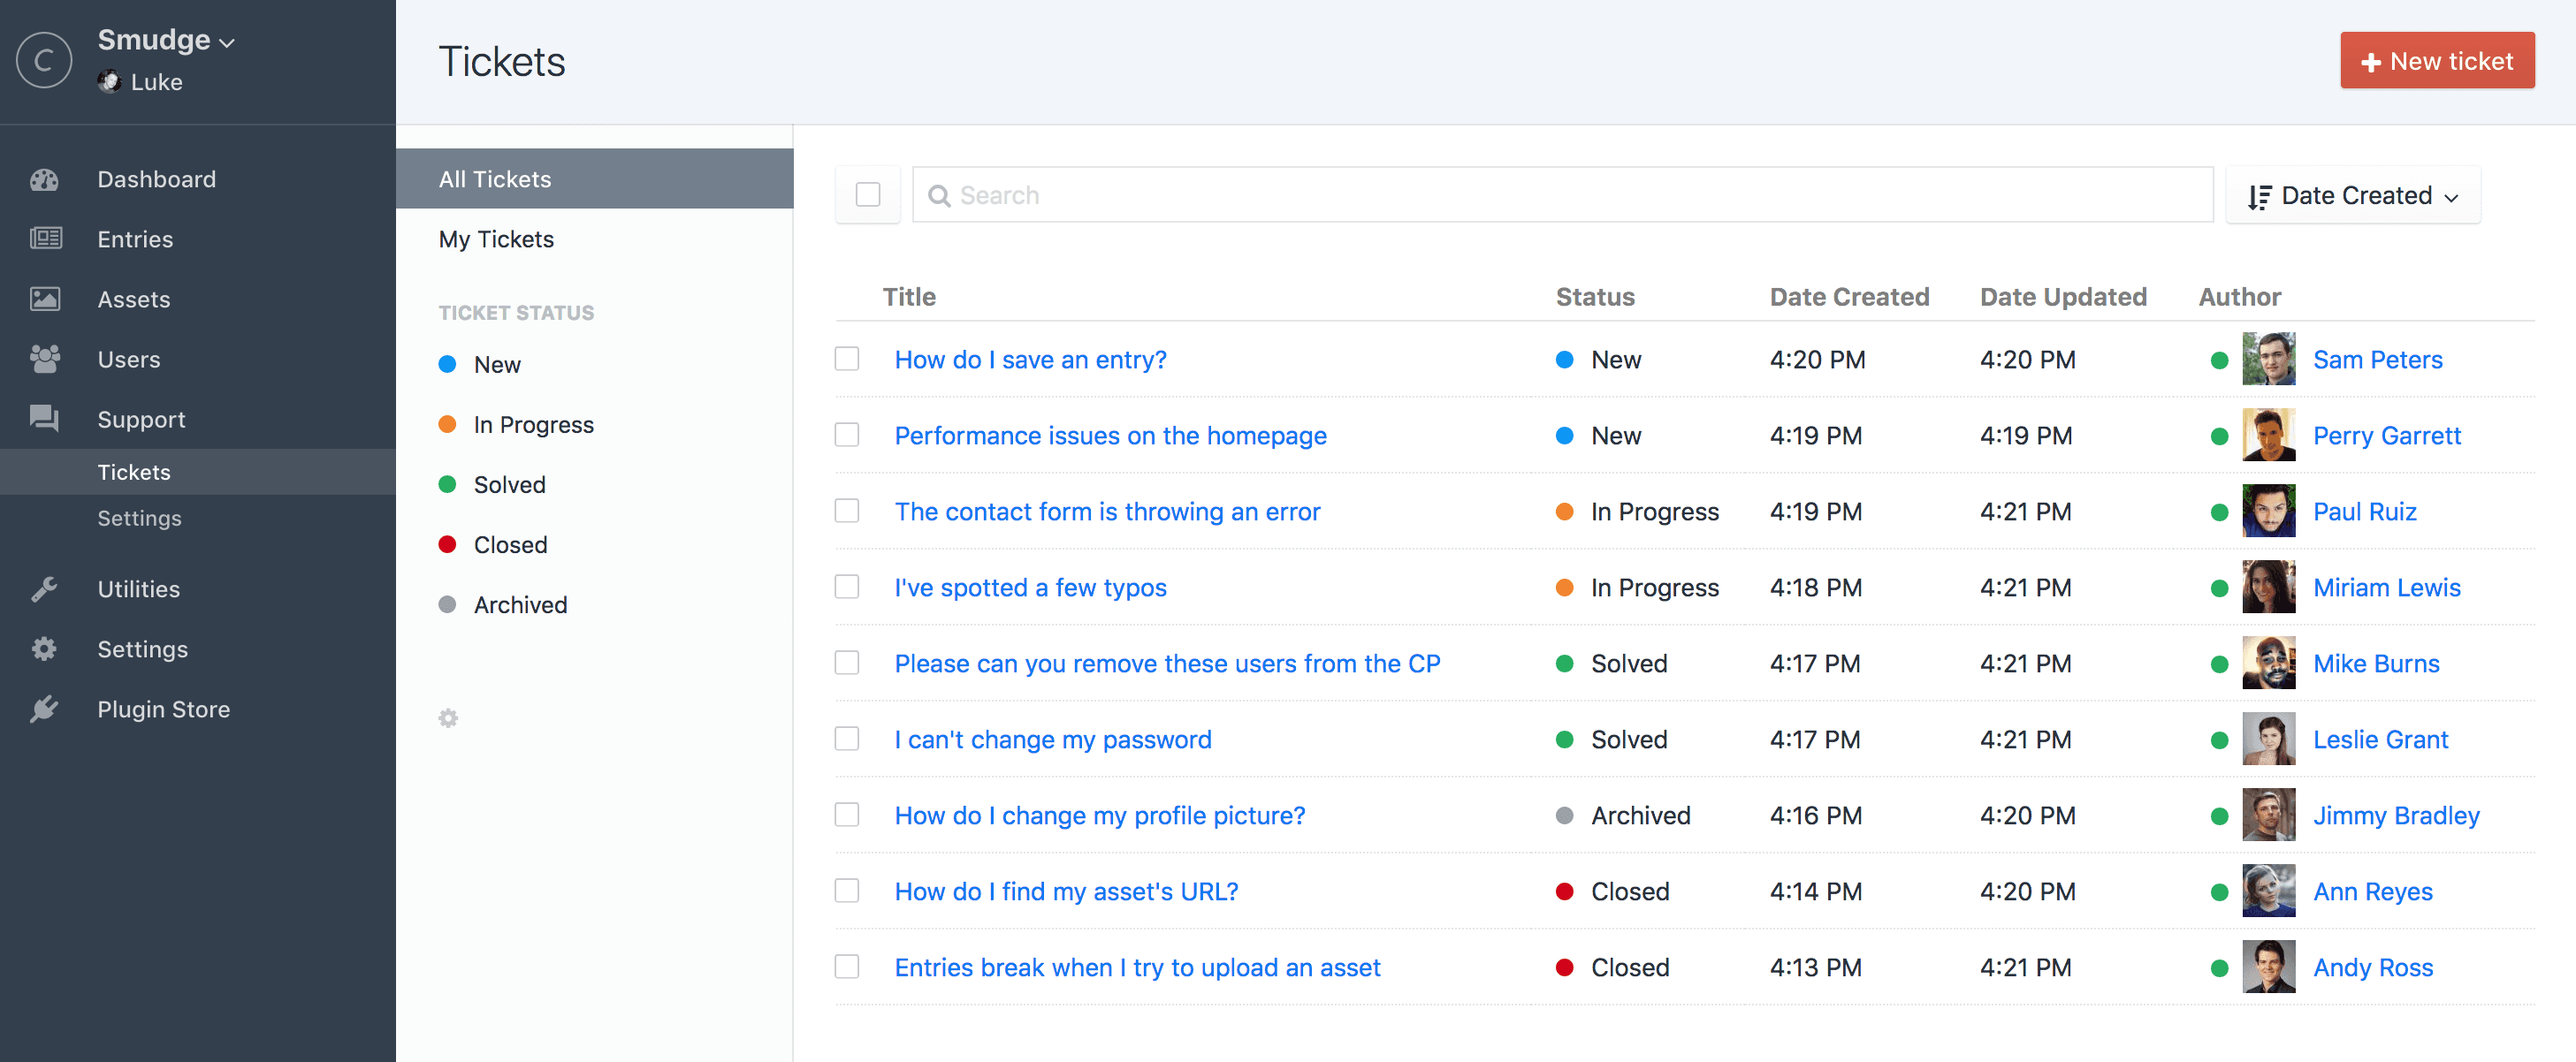Focus the ticket Search field
The width and height of the screenshot is (2576, 1062).
(x=1560, y=196)
